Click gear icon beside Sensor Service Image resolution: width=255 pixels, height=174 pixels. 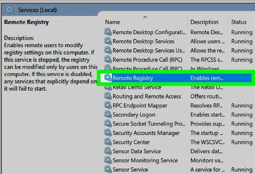pyautogui.click(x=108, y=169)
